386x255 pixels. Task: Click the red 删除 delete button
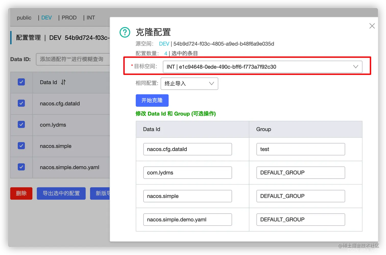click(x=21, y=193)
